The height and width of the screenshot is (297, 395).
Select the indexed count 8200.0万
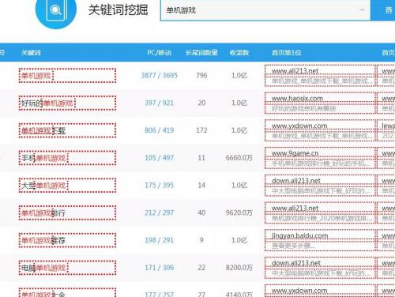[x=239, y=268]
